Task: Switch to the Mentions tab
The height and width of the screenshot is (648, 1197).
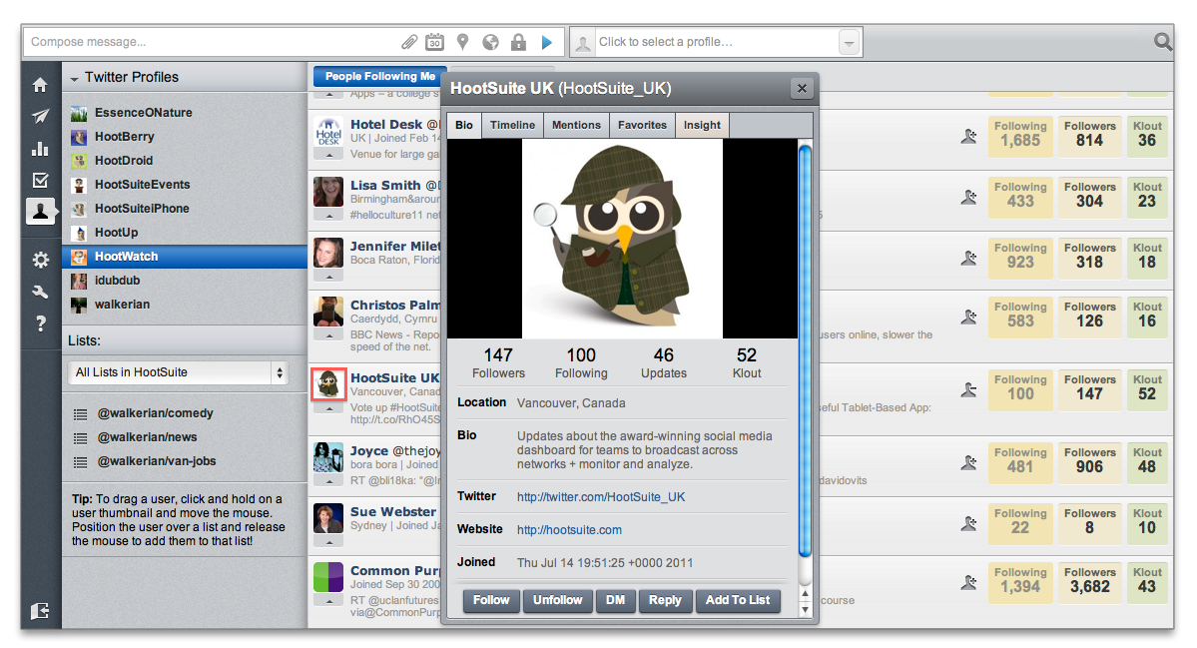Action: coord(576,125)
